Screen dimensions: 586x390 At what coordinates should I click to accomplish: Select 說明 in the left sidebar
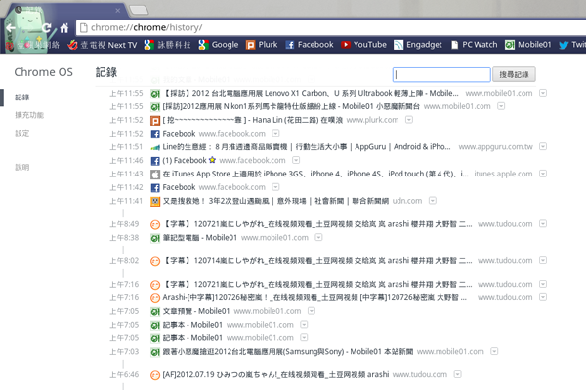22,167
